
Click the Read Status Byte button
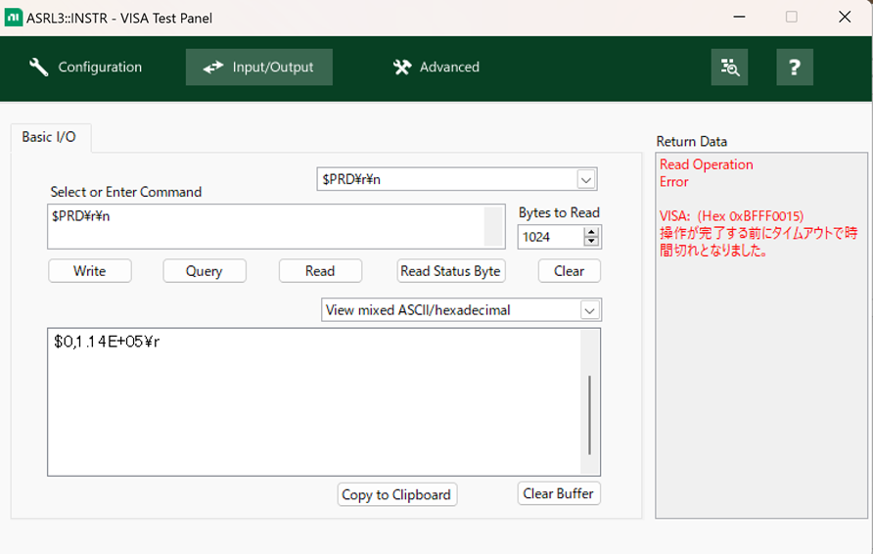[451, 271]
